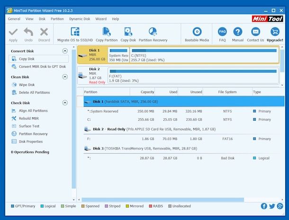Select the F:(FAT) partition bar in the disk map

click(x=193, y=76)
